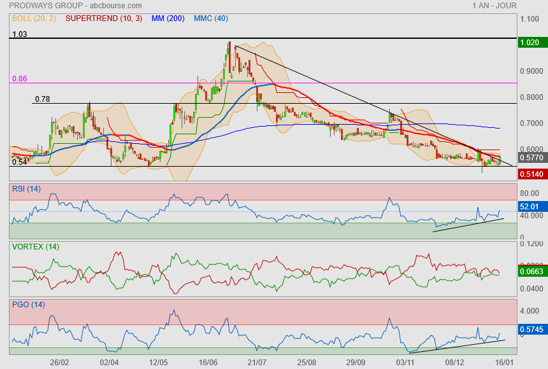Viewport: 548px width, 369px height.
Task: Select the RSI (14) panel label
Action: tap(27, 188)
